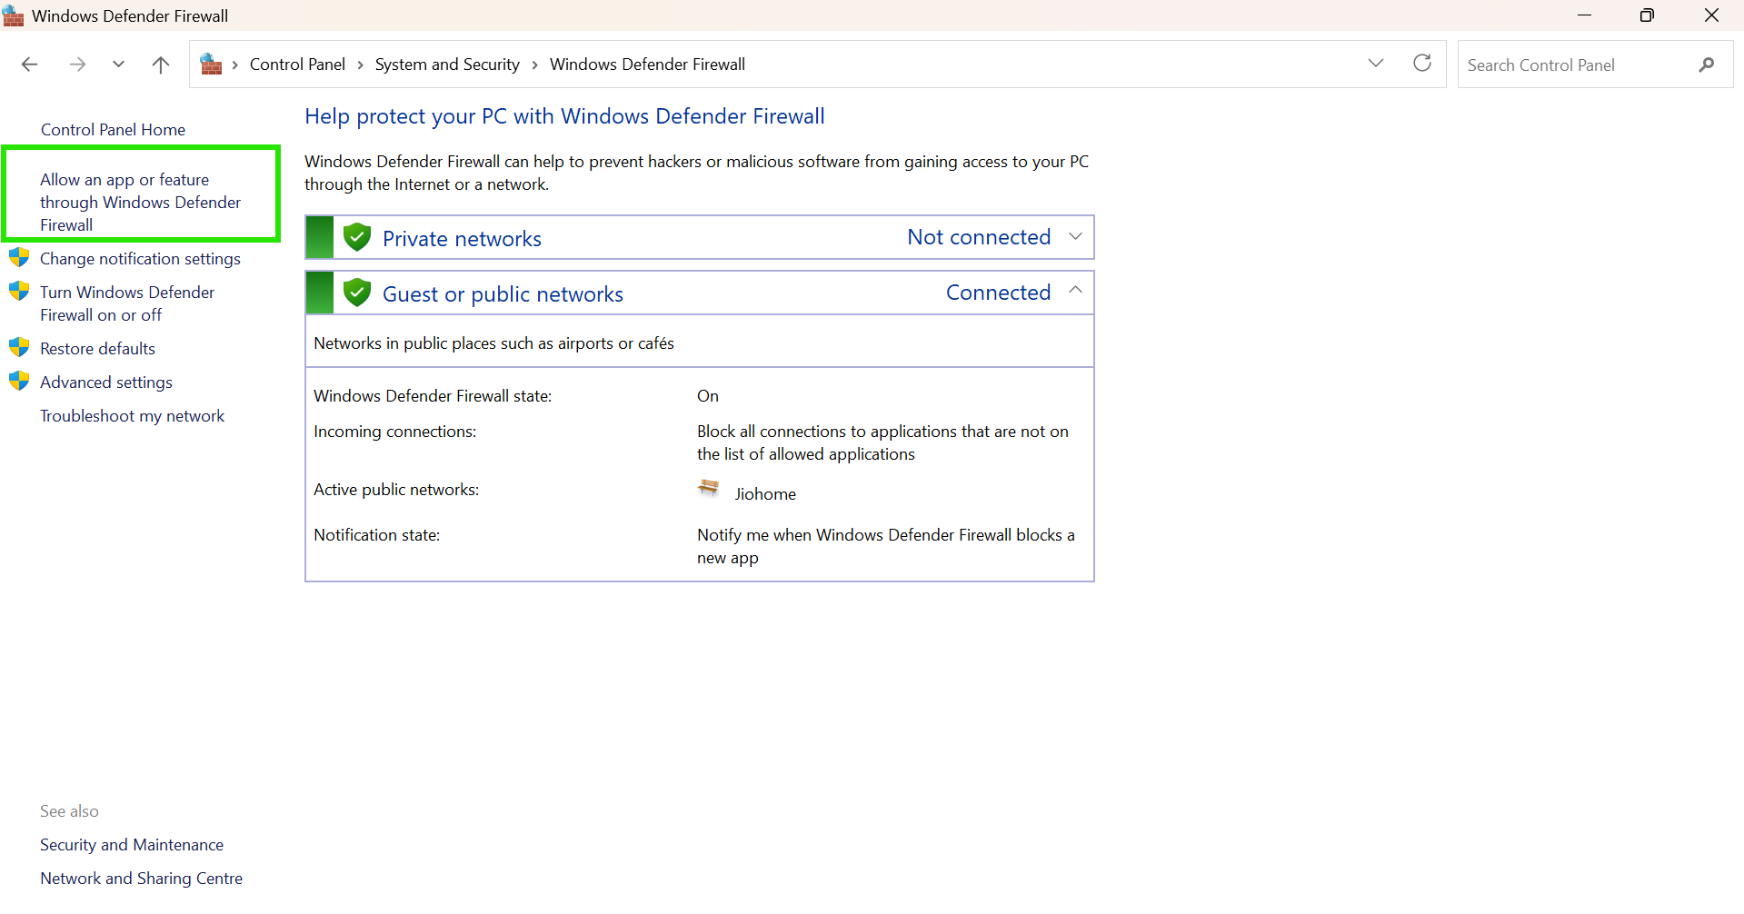Click Jiohome network bench icon

(x=708, y=488)
